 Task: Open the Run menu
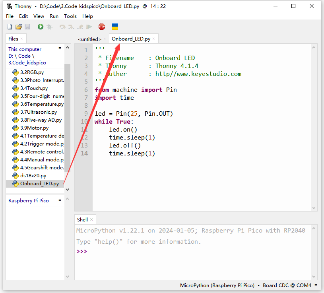[x=54, y=16]
